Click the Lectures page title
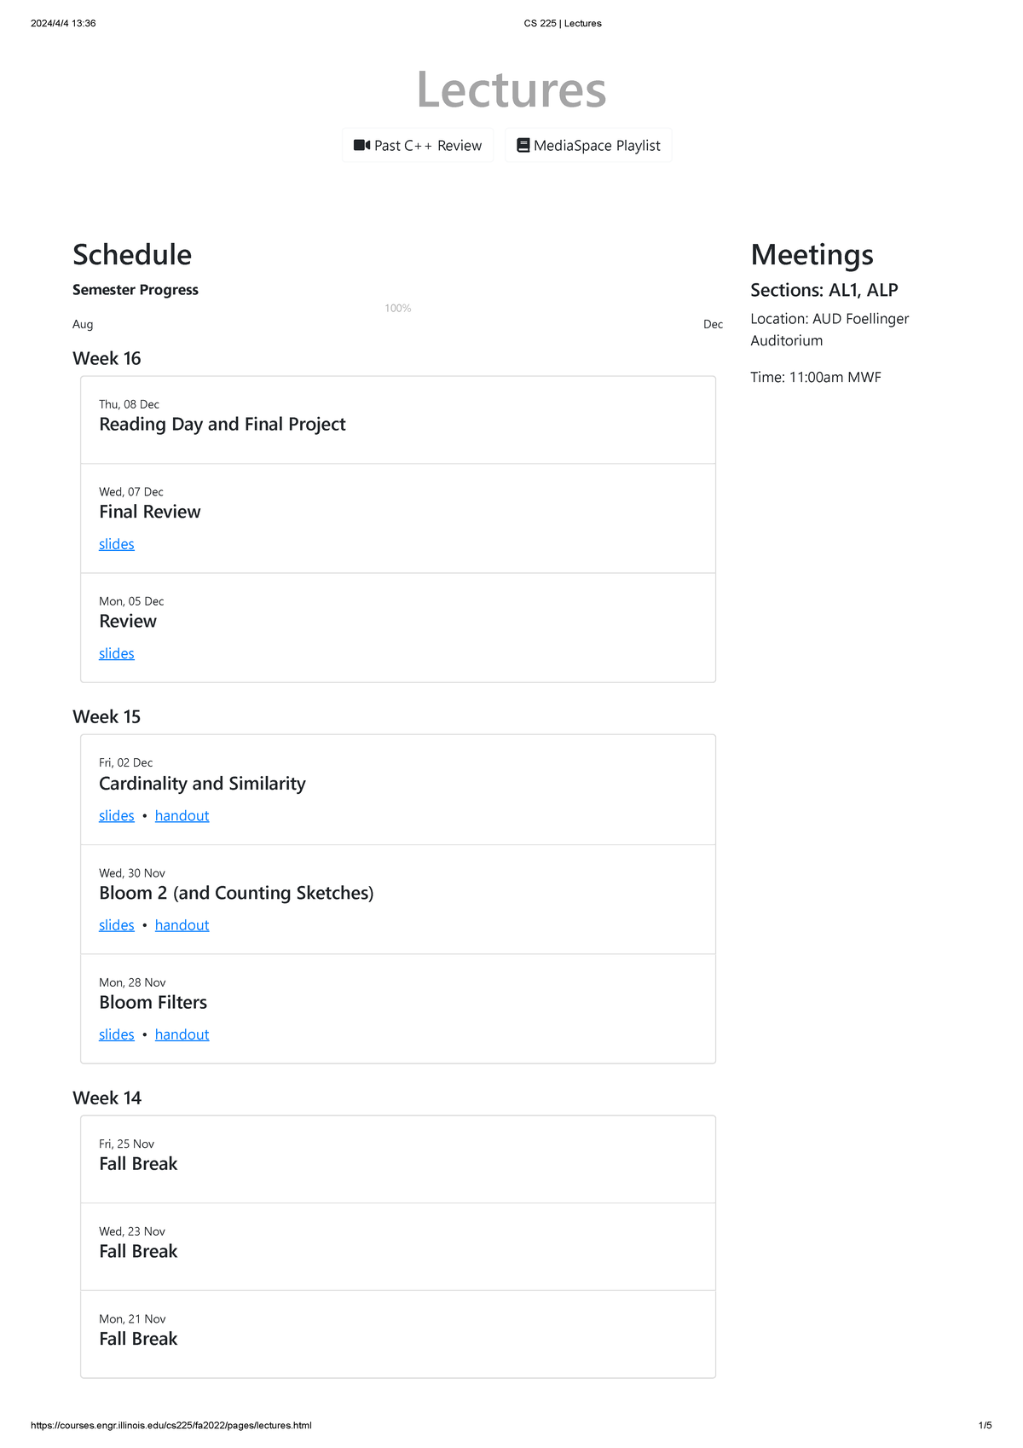 511,90
